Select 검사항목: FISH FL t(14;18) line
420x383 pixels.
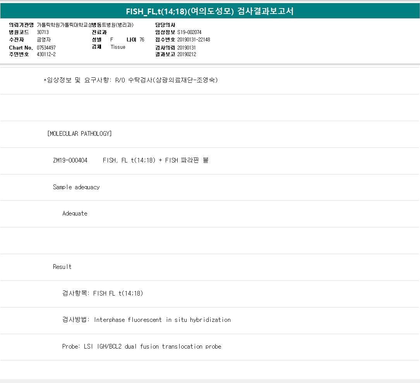pos(103,293)
